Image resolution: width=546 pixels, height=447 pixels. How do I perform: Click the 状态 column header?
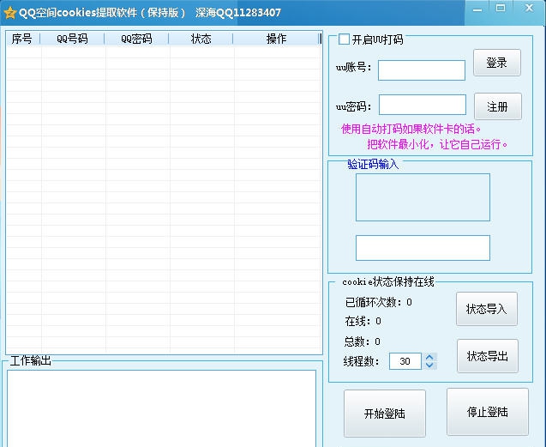[201, 39]
